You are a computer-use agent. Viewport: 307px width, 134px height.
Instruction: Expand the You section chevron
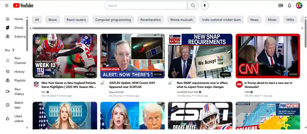click(13, 50)
